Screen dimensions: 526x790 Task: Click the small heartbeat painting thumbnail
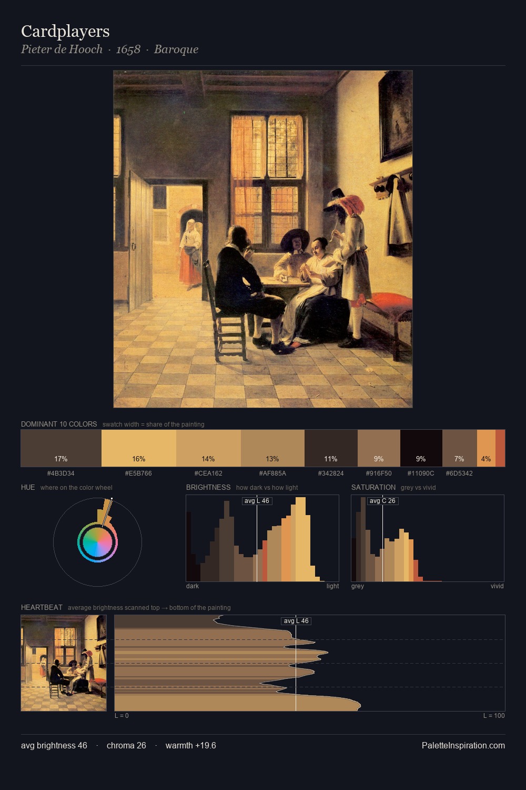point(64,663)
